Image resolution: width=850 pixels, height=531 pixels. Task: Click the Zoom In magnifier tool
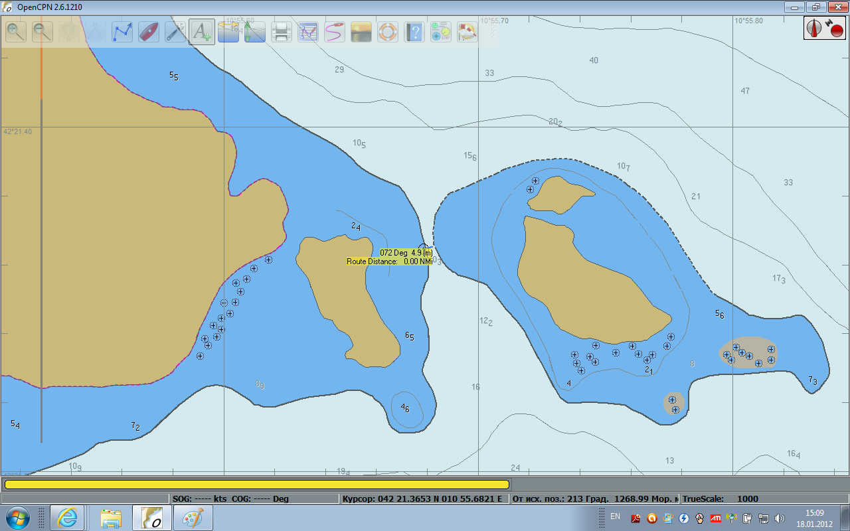[16, 31]
